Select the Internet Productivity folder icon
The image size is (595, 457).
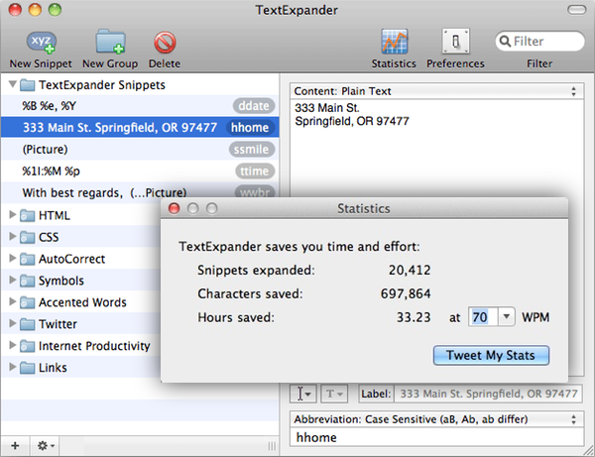(x=28, y=346)
